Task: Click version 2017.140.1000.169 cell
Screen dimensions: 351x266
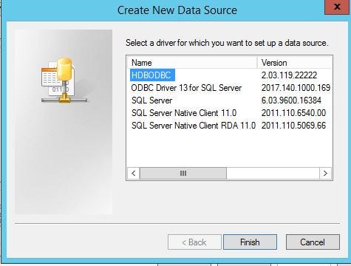Action: 296,88
